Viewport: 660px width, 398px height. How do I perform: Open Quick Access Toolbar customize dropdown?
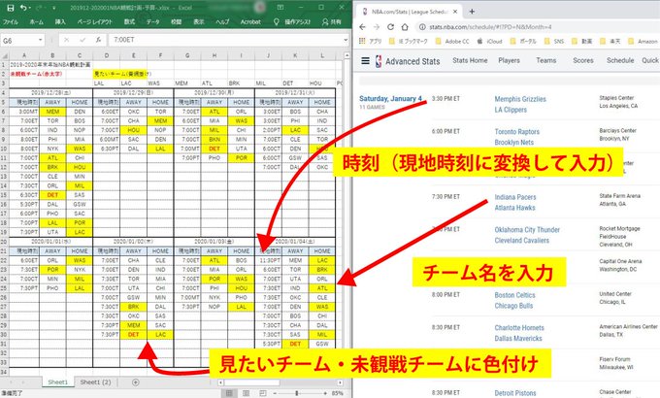tap(54, 8)
